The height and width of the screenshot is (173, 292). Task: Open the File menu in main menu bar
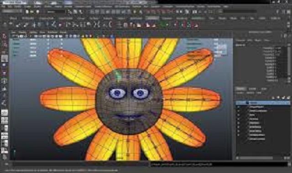click(4, 6)
